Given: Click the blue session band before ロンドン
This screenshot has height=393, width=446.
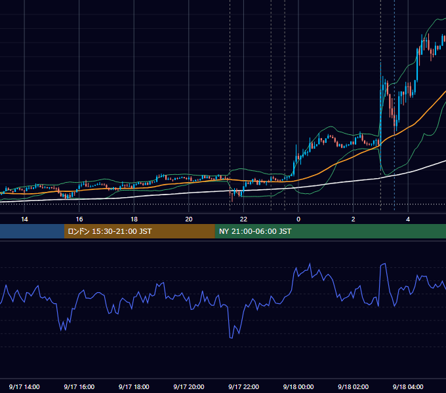Looking at the screenshot, I should pos(32,231).
